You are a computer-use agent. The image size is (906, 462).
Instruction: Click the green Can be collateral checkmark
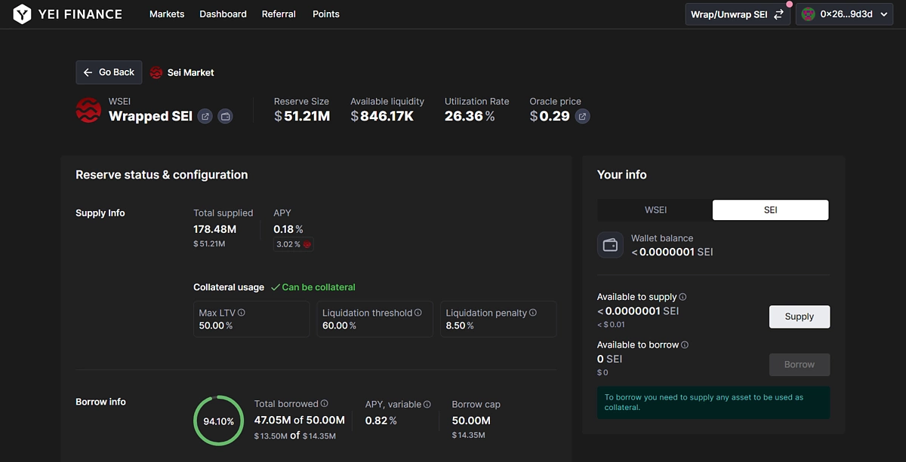pyautogui.click(x=275, y=287)
